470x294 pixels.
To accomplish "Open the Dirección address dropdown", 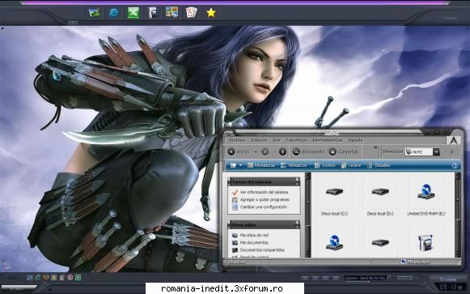I will point(436,151).
